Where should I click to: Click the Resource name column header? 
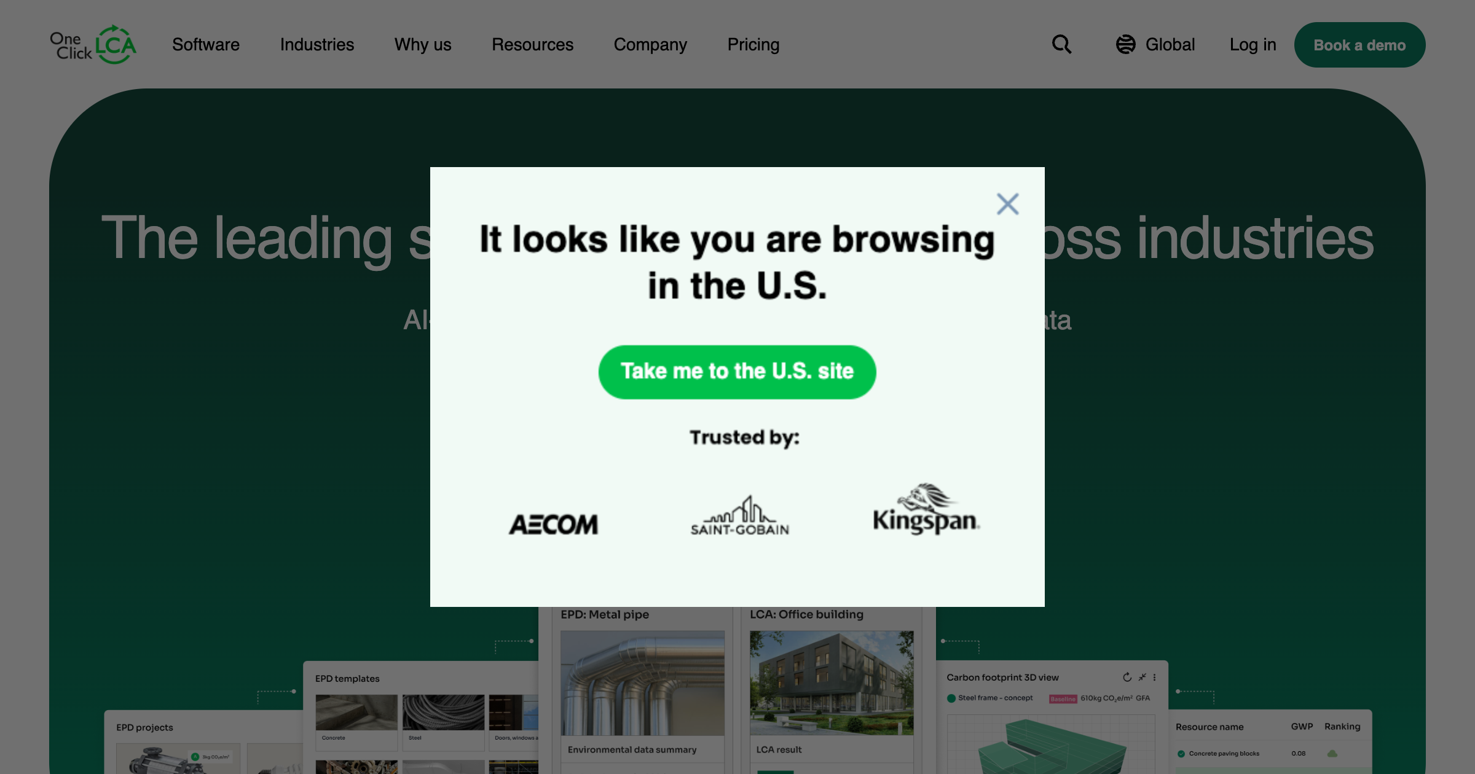point(1209,727)
